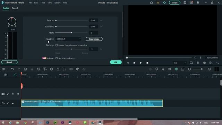Click the duration timer icon in toolbar
Viewport: 222px width, 125px height.
click(58, 69)
